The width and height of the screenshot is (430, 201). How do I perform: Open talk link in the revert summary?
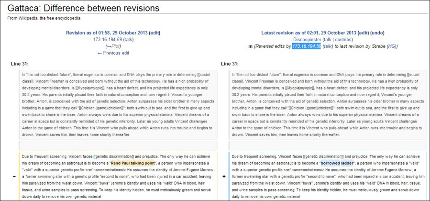328,46
